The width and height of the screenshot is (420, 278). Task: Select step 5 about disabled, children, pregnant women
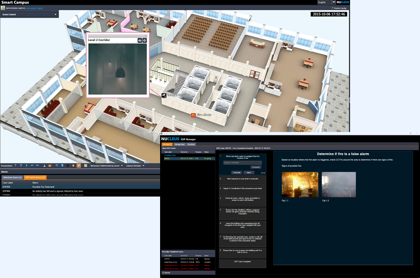pyautogui.click(x=243, y=213)
